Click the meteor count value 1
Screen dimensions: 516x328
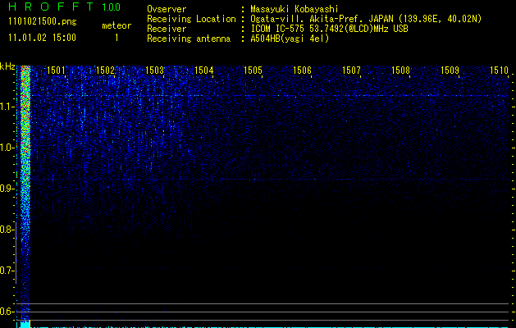click(116, 38)
